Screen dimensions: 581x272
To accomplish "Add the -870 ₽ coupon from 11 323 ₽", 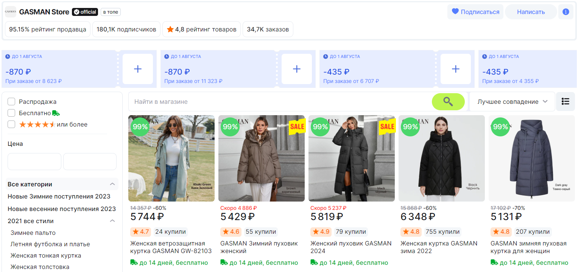I will (x=297, y=69).
